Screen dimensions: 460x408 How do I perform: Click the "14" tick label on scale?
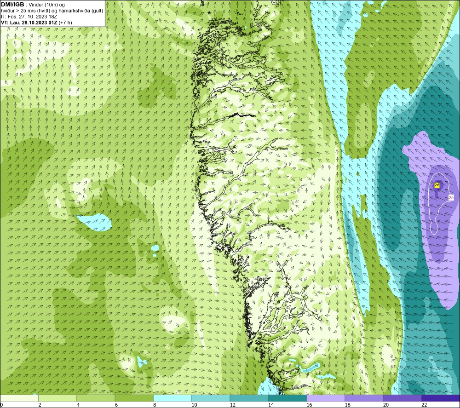point(271,405)
